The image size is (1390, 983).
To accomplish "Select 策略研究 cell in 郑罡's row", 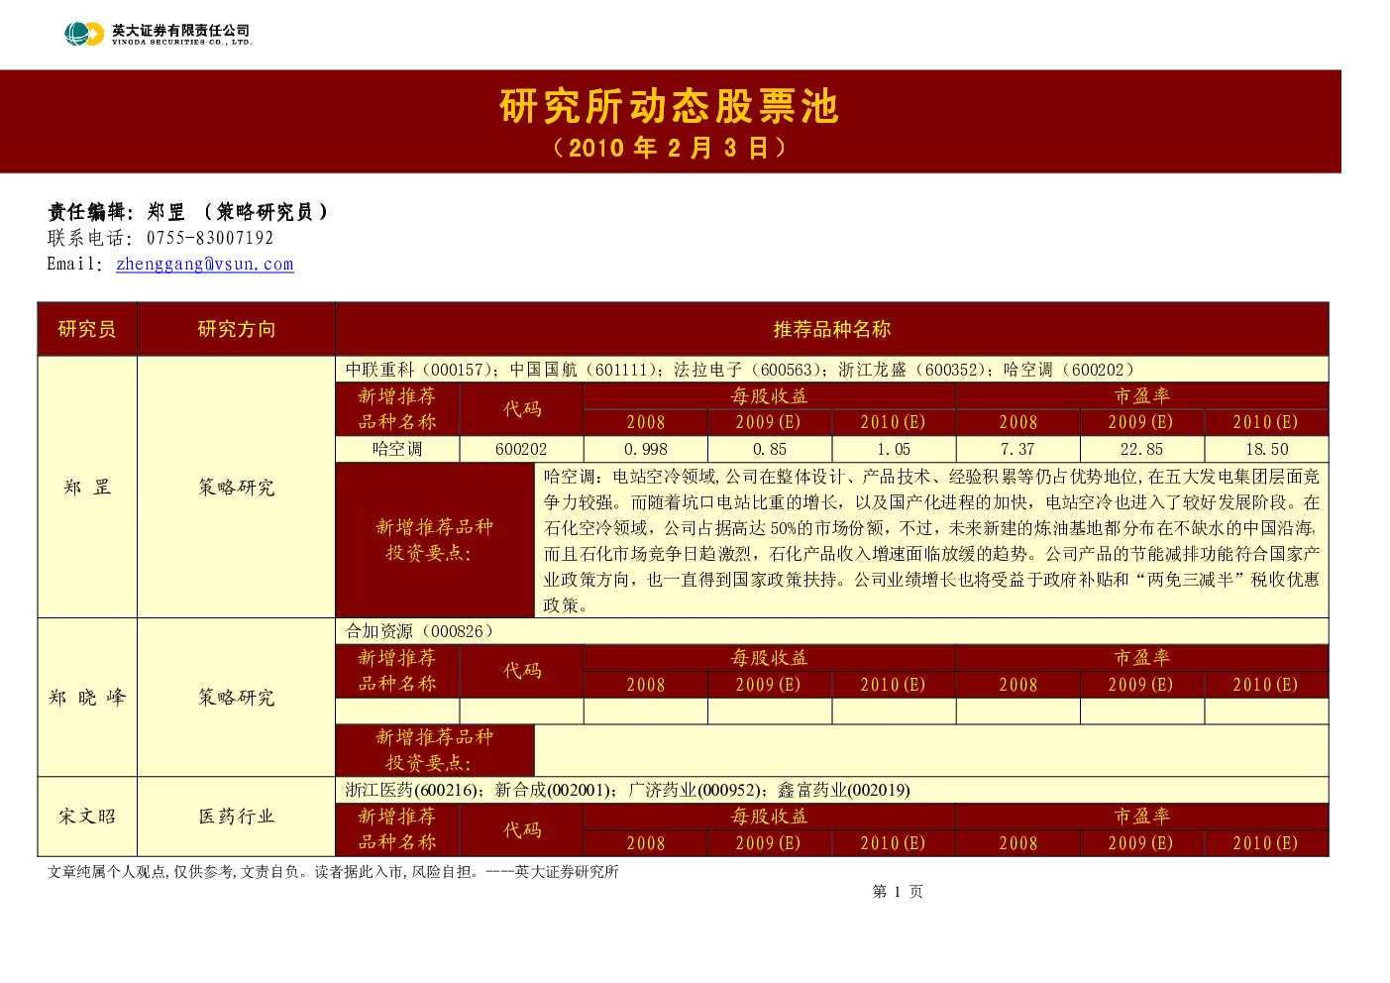I will click(237, 487).
